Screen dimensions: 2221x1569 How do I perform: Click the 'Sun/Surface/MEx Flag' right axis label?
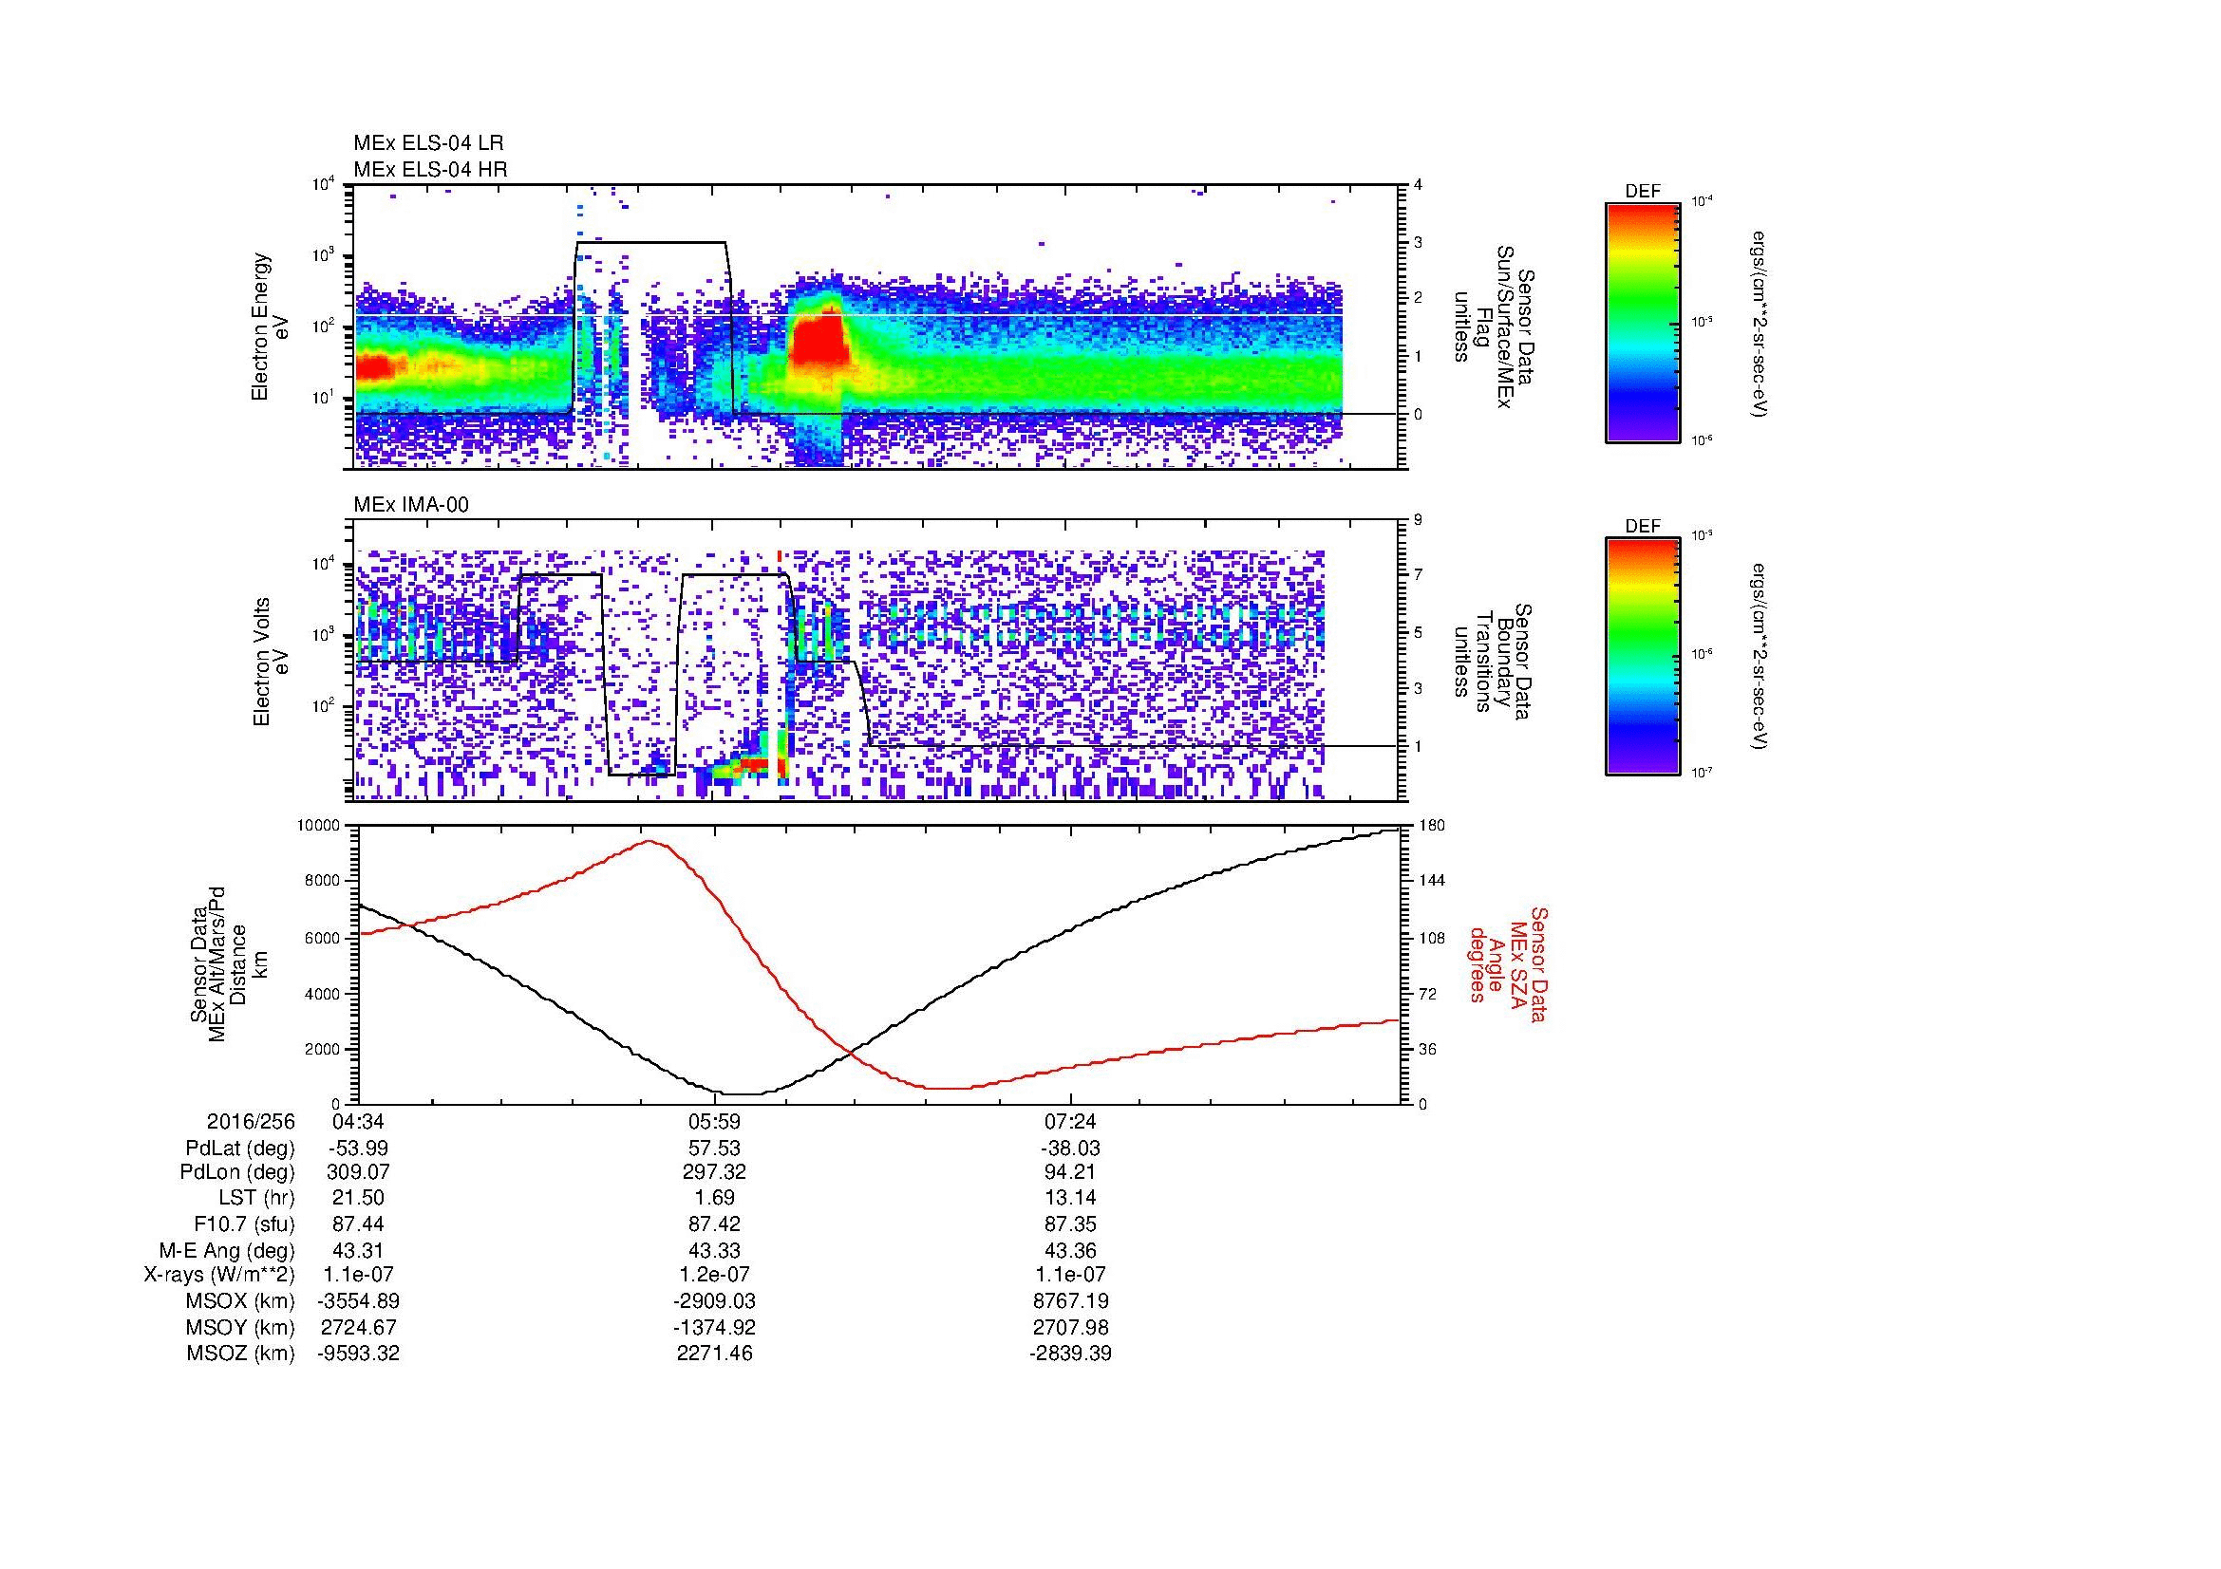[1495, 327]
